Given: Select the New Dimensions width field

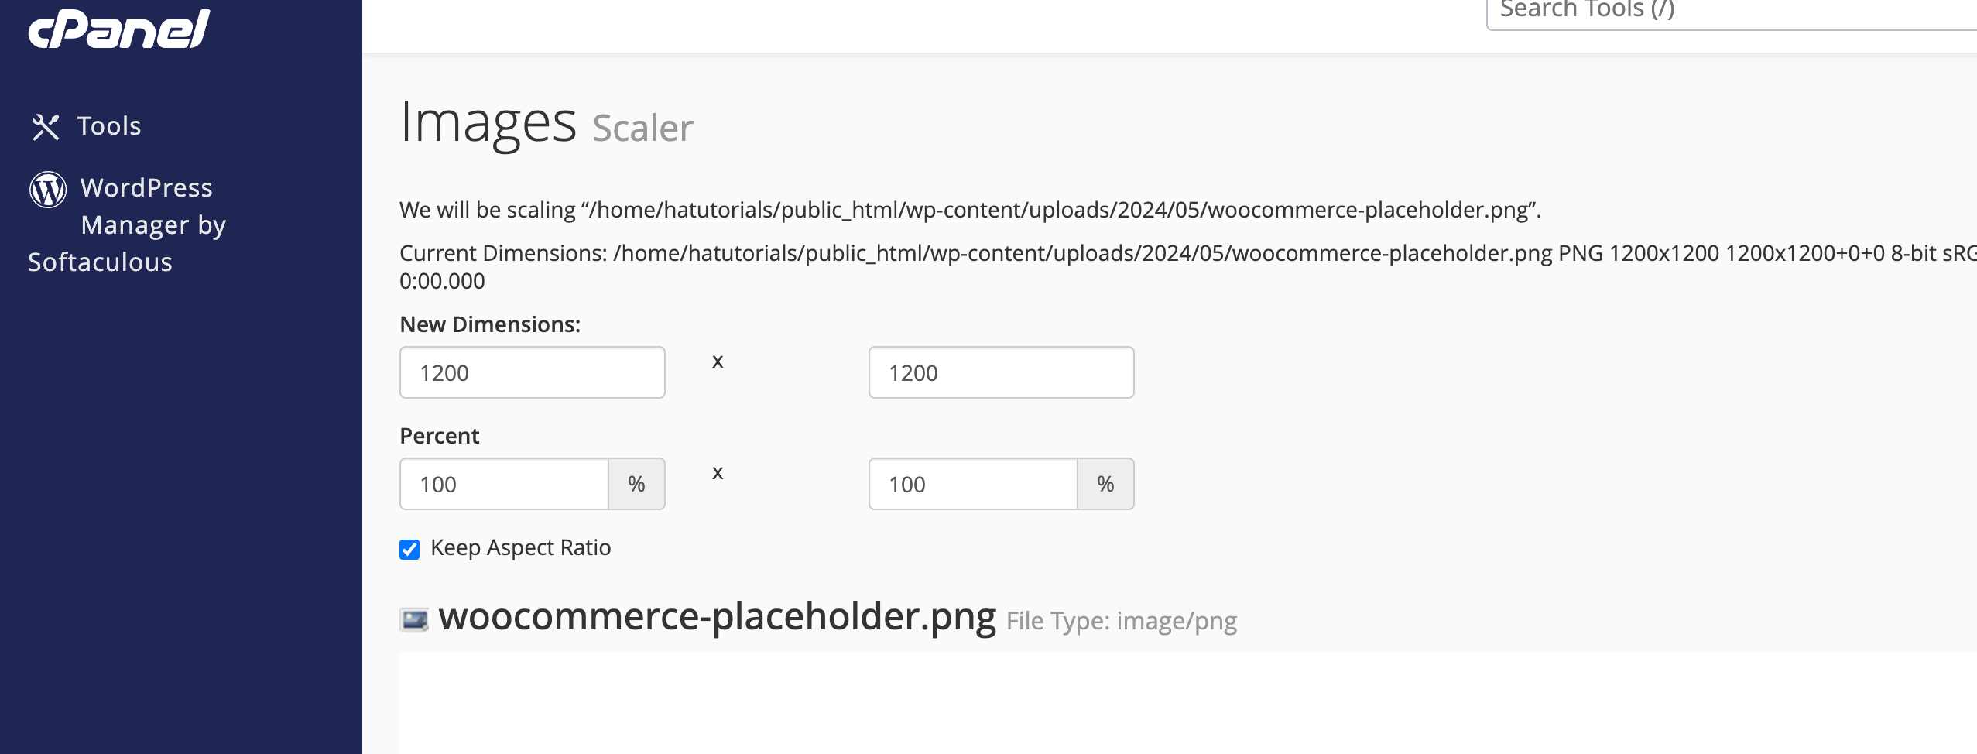Looking at the screenshot, I should coord(533,372).
